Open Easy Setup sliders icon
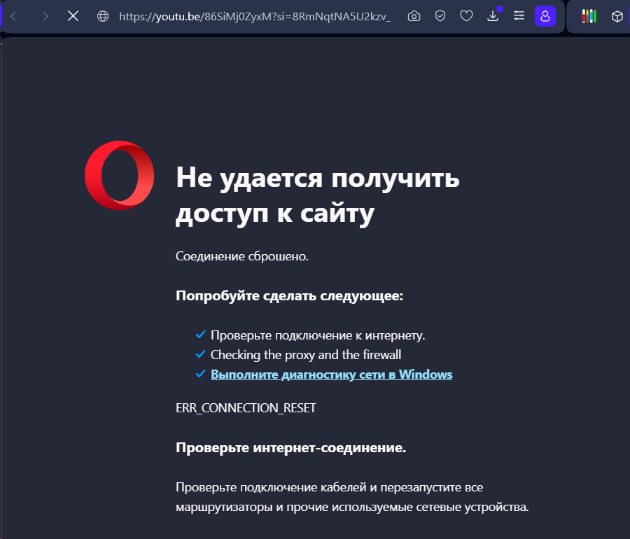 519,16
